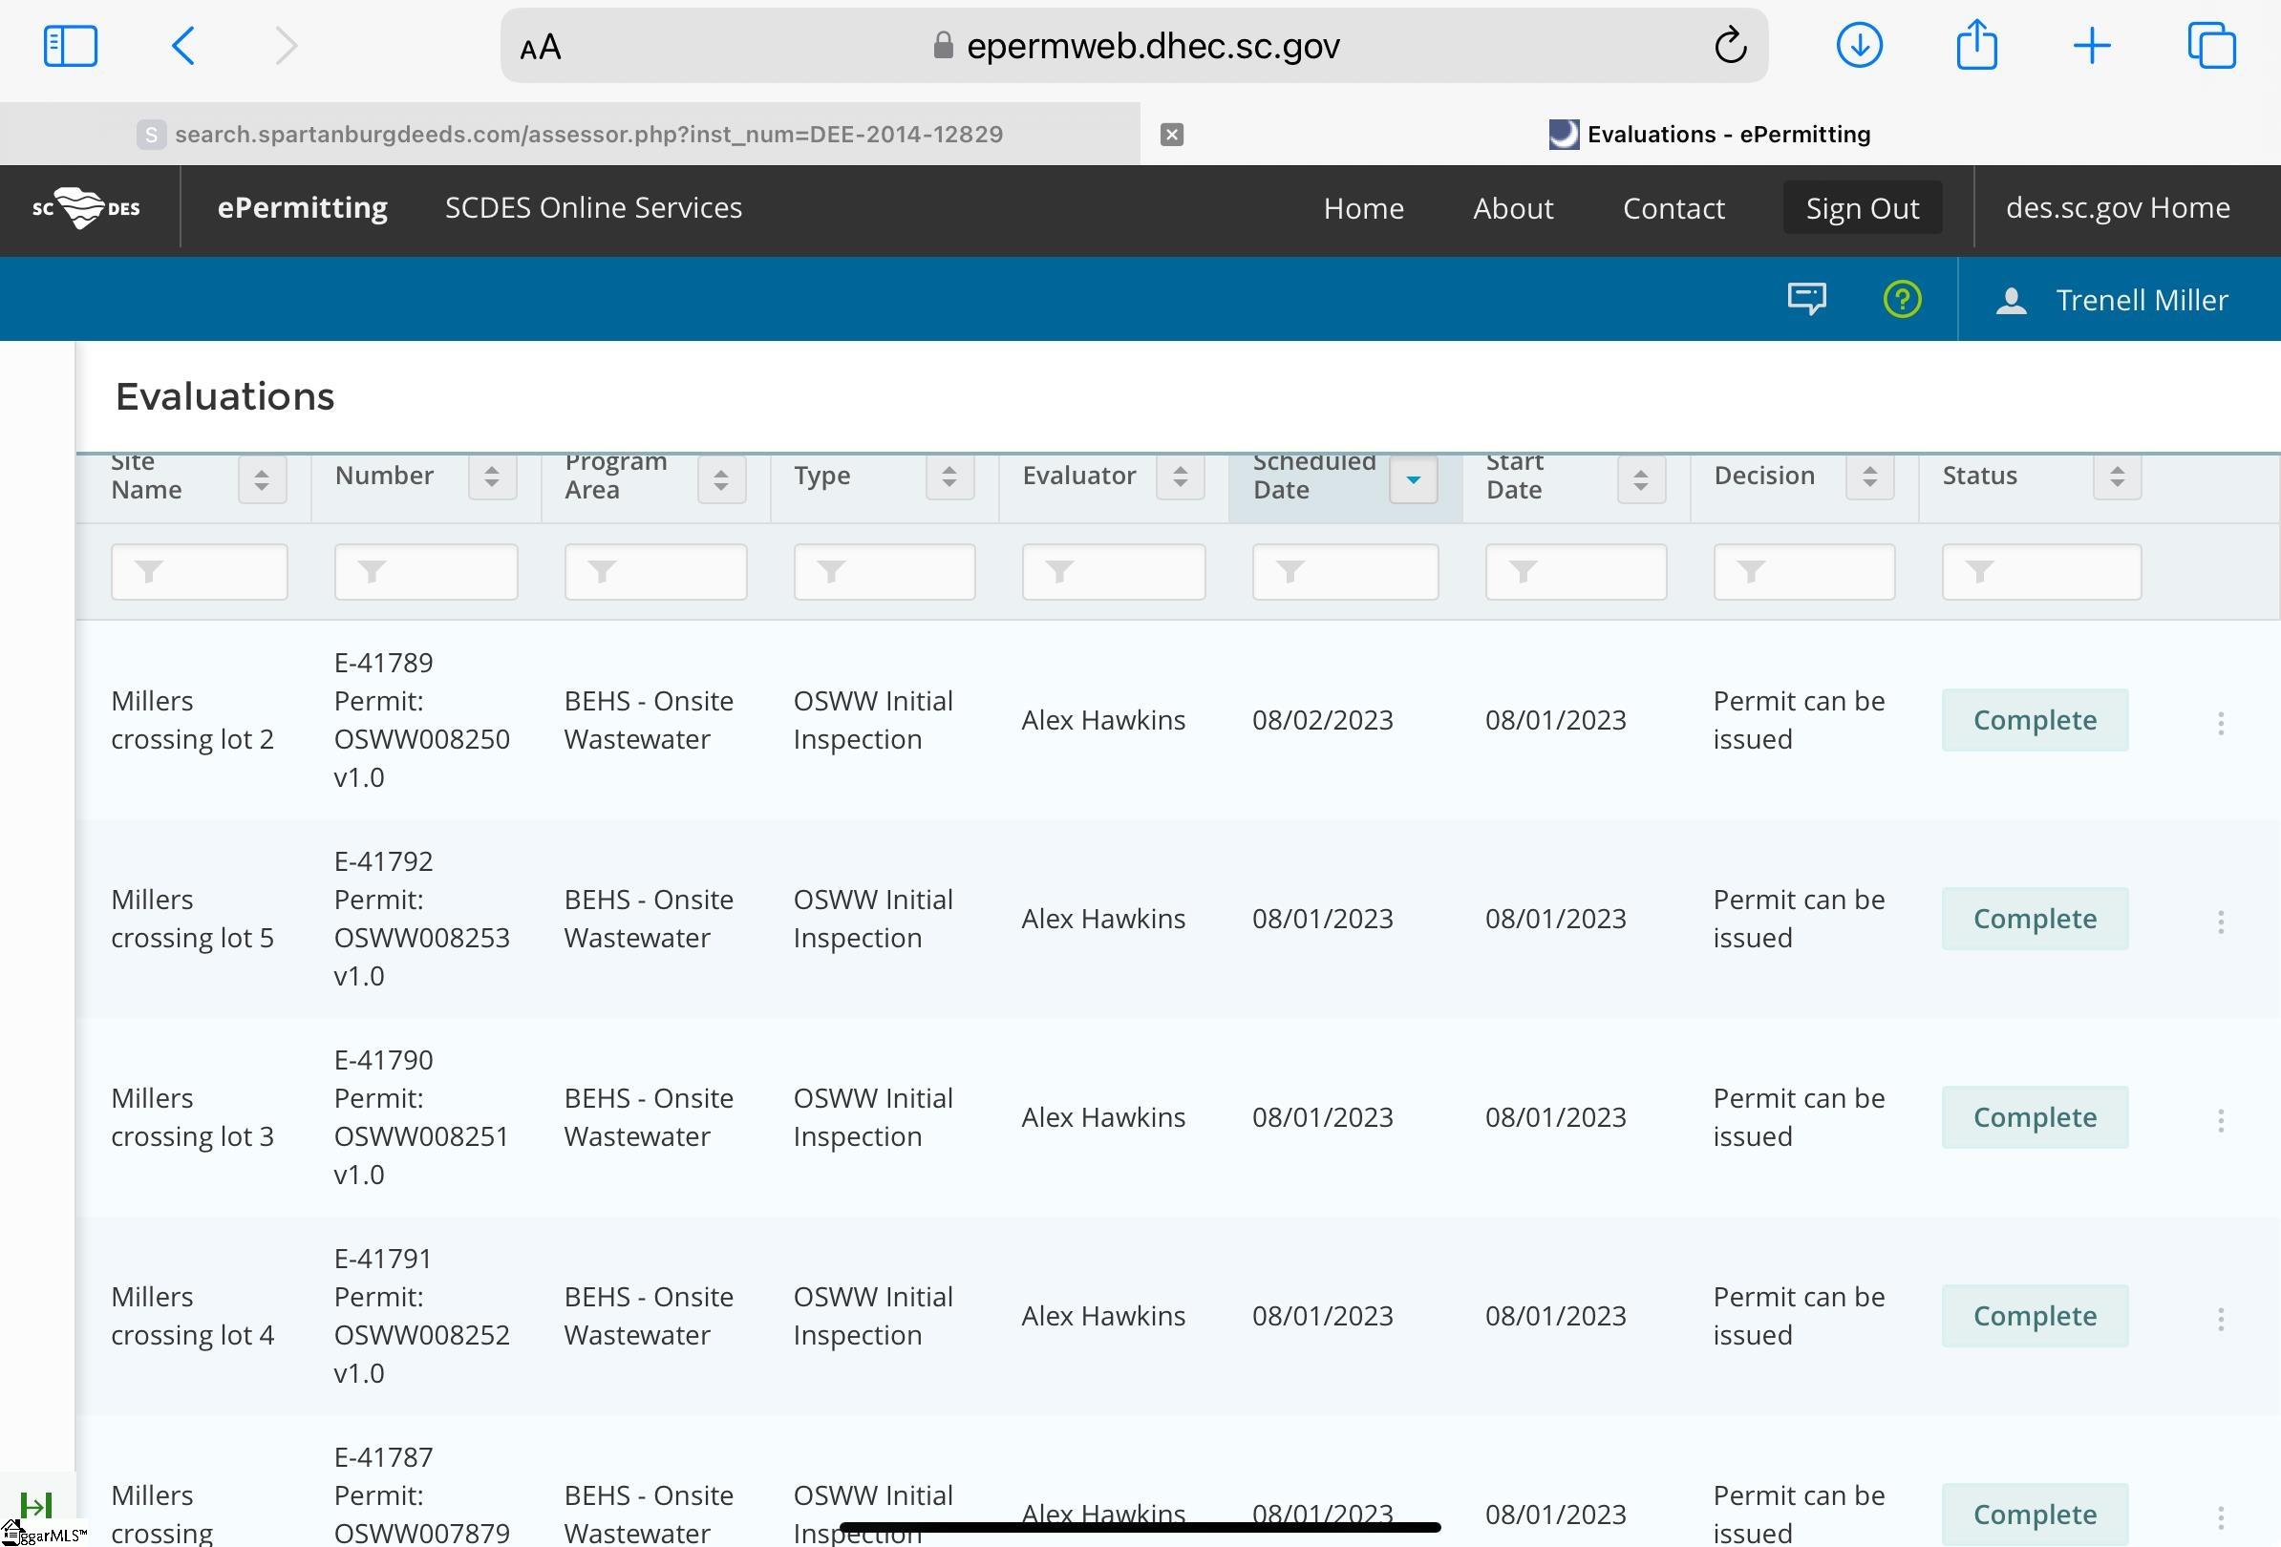Screen dimensions: 2281x1547
Task: Open the feedback chat icon
Action: point(1806,298)
